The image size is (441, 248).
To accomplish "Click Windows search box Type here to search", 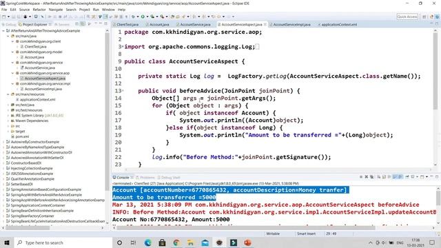I will pos(63,242).
